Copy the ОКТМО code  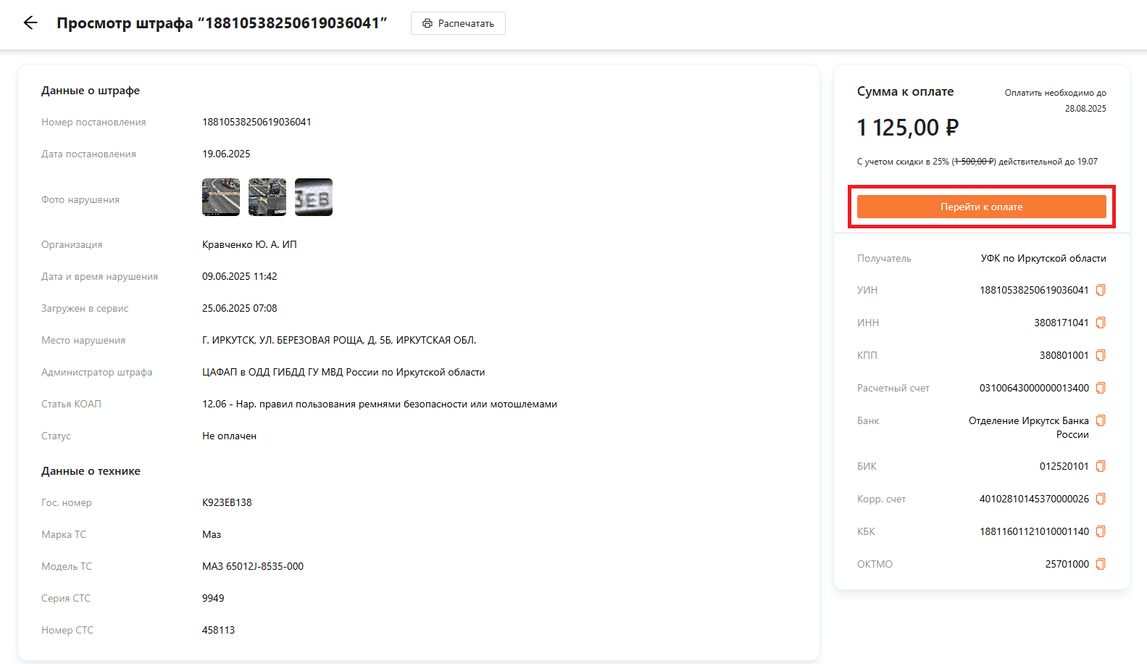point(1101,564)
